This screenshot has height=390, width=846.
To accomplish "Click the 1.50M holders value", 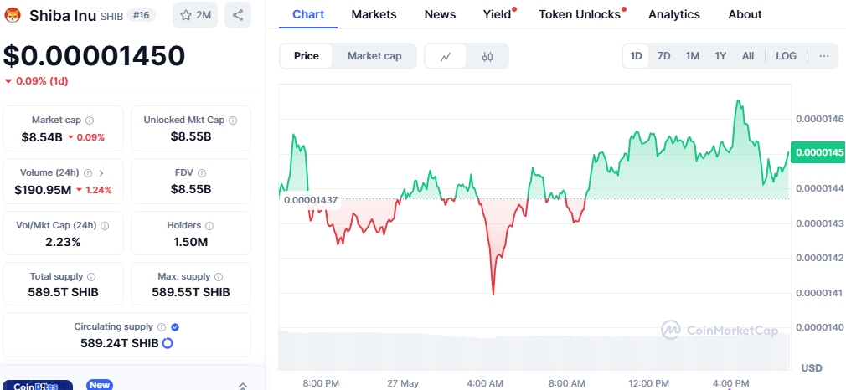I will [190, 242].
